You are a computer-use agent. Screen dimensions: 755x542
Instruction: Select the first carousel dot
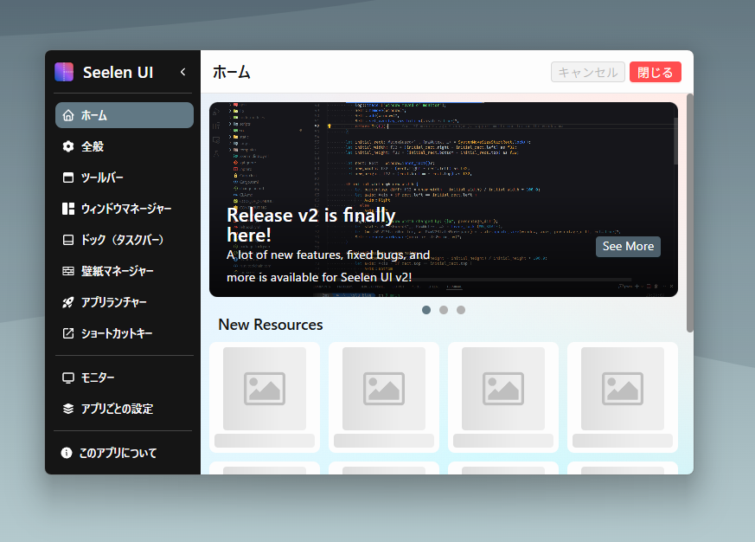pyautogui.click(x=426, y=310)
